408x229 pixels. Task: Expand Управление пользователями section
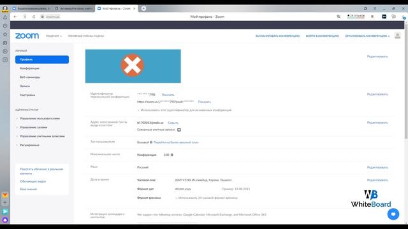[x=40, y=118]
